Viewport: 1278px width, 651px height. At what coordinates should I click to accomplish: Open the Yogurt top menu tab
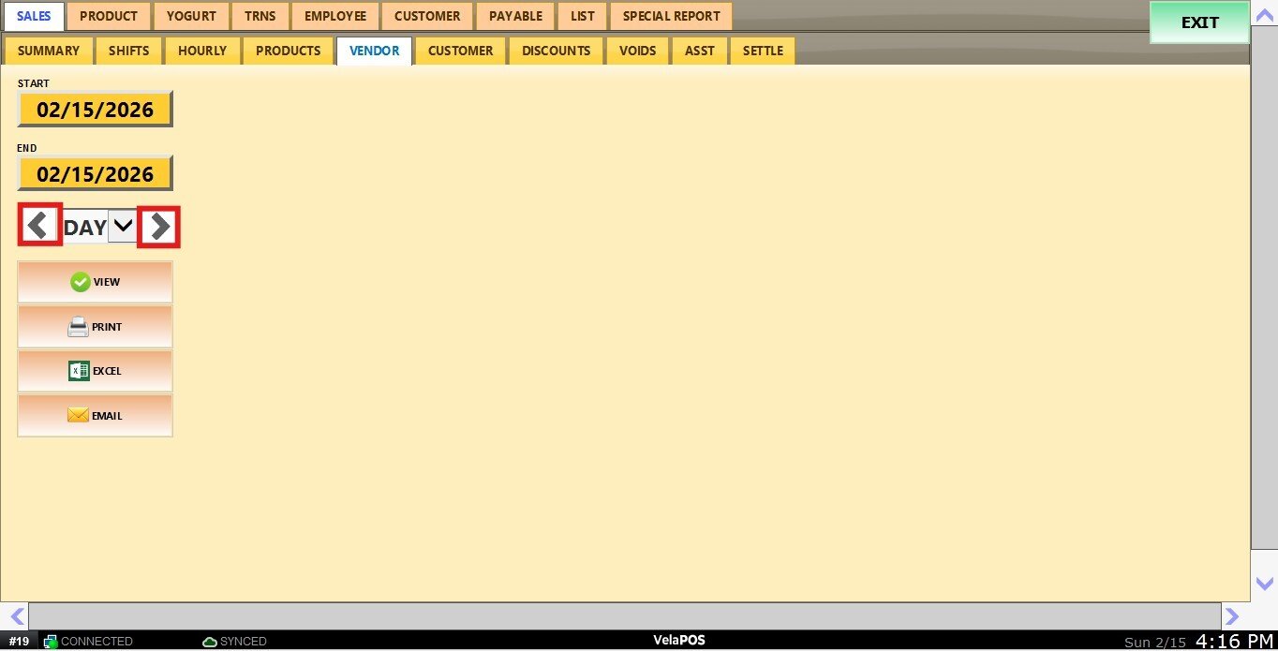click(x=191, y=16)
